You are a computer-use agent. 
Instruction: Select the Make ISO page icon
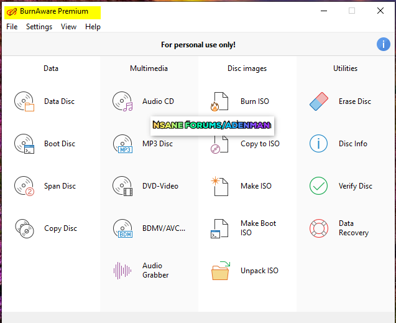coord(219,187)
